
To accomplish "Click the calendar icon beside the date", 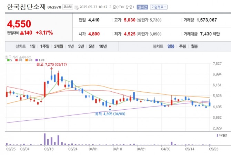I will click(x=77, y=7).
